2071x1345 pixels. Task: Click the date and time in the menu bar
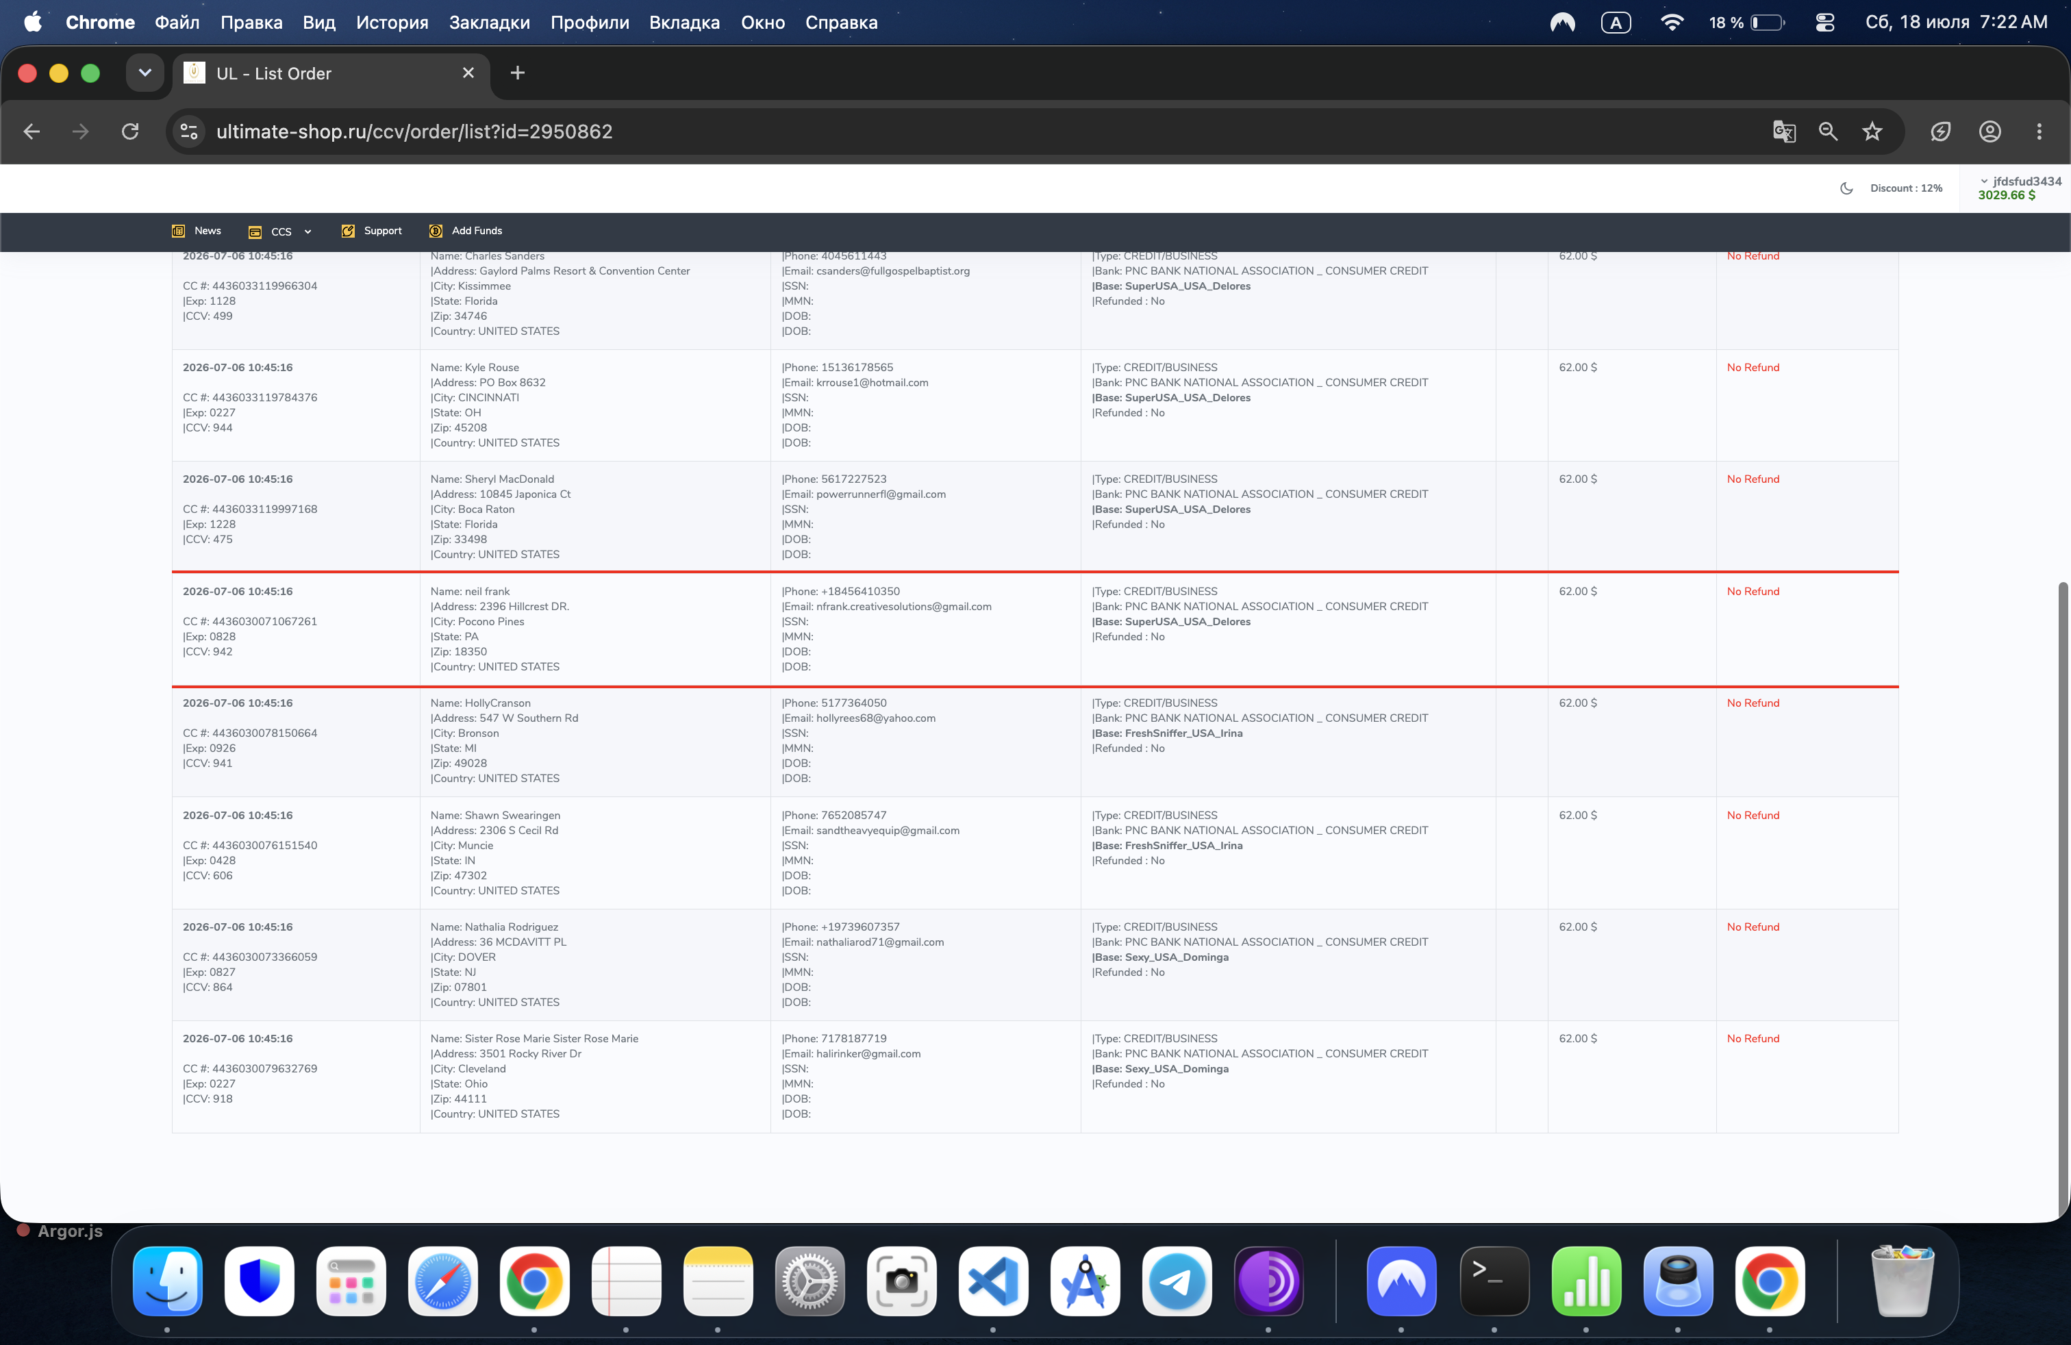1956,23
